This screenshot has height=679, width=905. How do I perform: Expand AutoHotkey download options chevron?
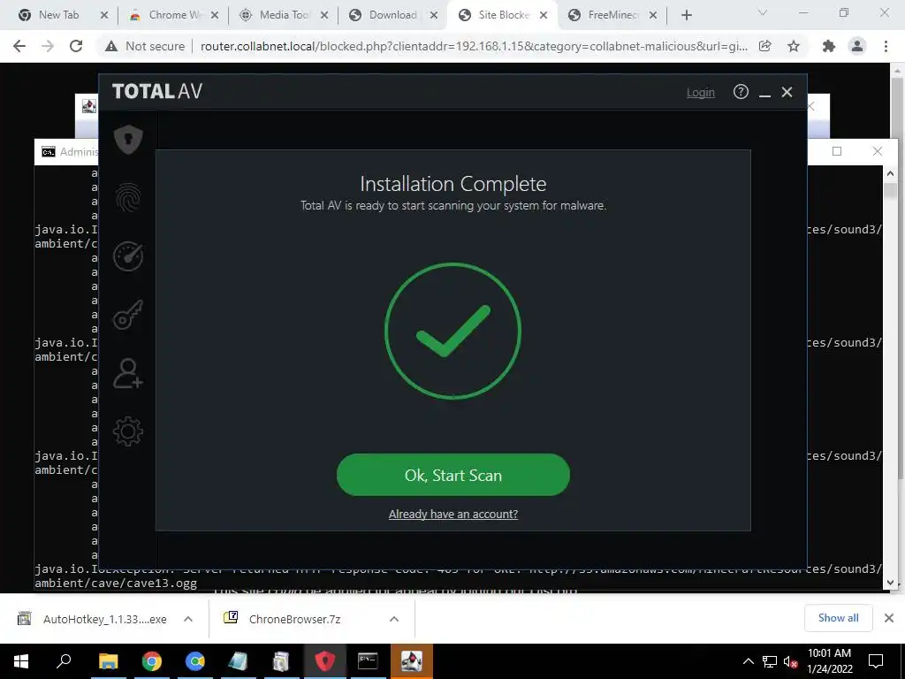tap(188, 619)
